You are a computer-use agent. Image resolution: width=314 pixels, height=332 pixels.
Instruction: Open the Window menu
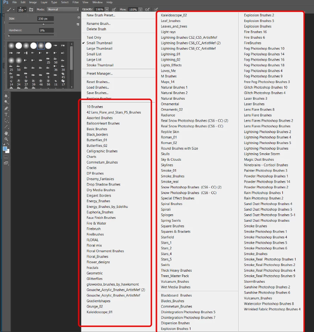tap(98, 2)
